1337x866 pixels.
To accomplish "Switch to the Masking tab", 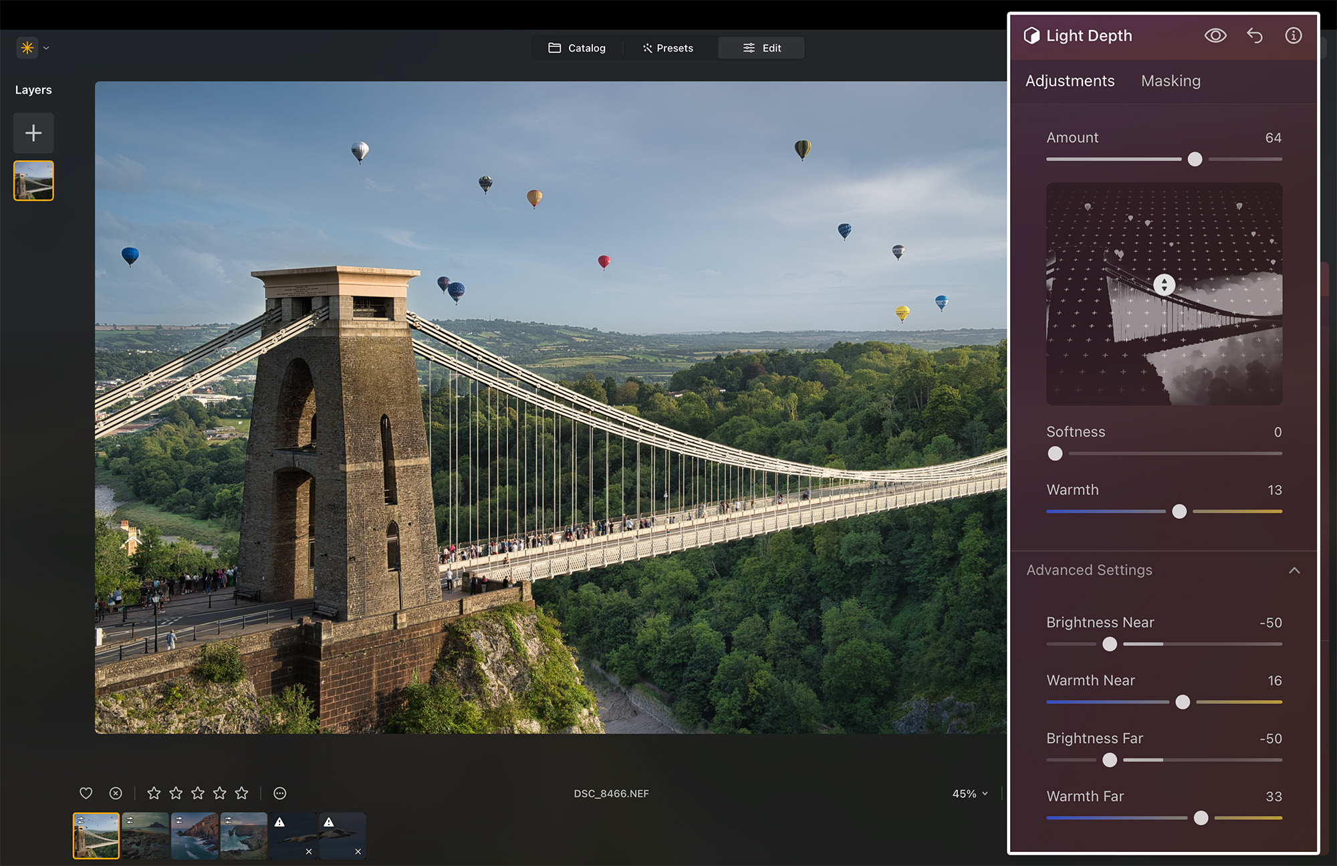I will pos(1171,80).
